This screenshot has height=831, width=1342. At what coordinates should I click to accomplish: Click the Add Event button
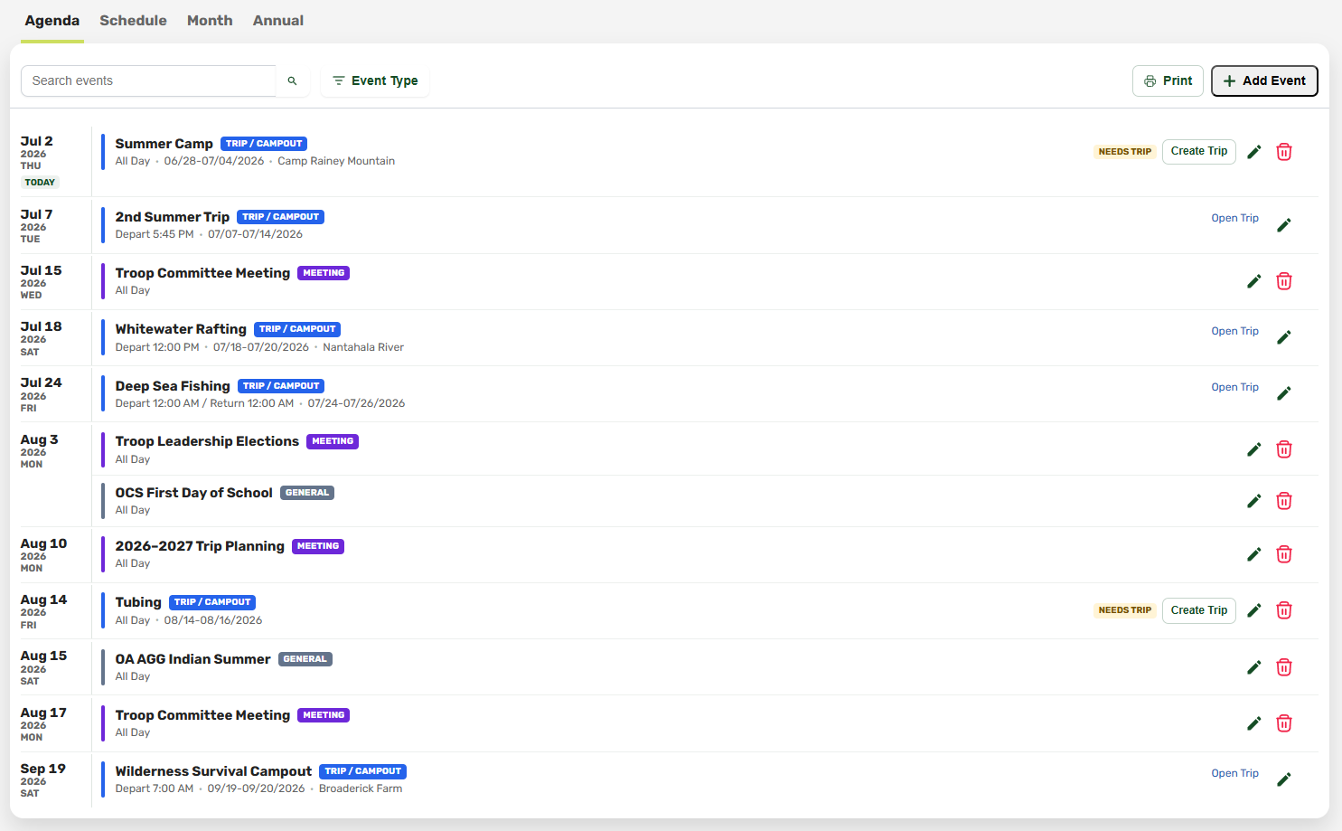pyautogui.click(x=1264, y=80)
